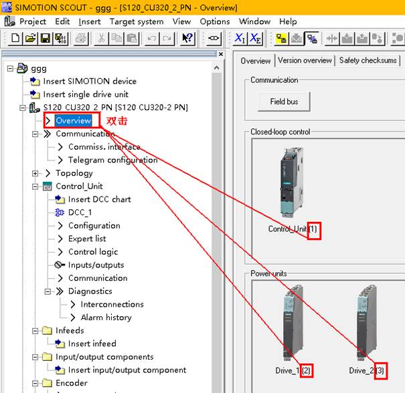Switch to the Version overview tab
Image resolution: width=405 pixels, height=393 pixels.
click(x=305, y=61)
